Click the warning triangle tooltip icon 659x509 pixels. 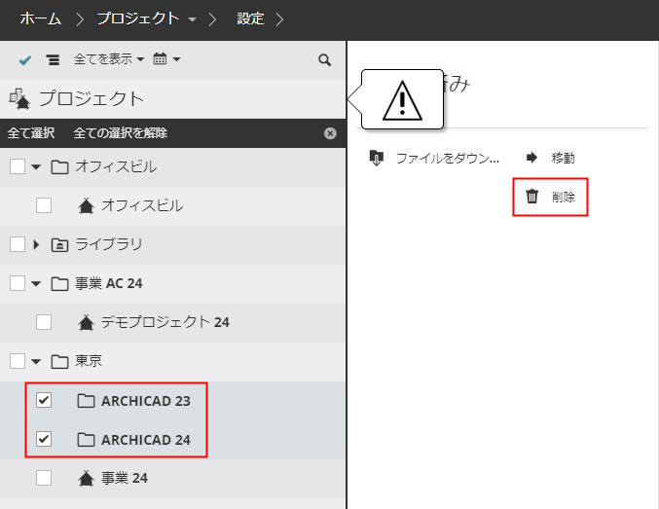[402, 100]
